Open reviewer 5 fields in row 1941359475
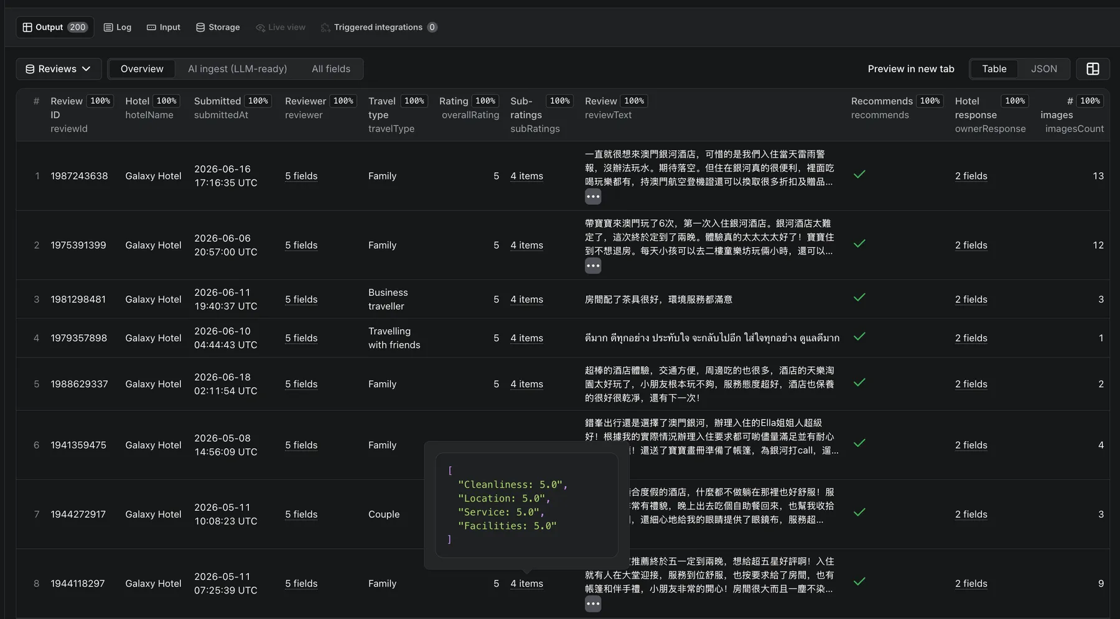This screenshot has width=1120, height=619. (x=301, y=445)
